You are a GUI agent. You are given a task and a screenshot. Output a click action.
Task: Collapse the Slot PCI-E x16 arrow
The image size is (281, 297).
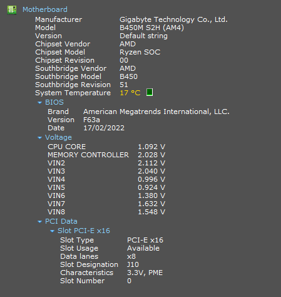52,231
